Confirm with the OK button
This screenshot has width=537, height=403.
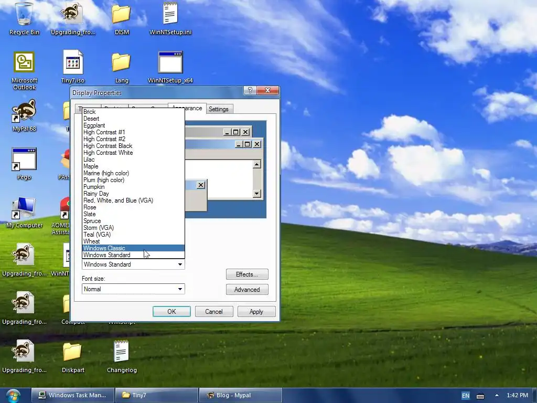point(171,312)
